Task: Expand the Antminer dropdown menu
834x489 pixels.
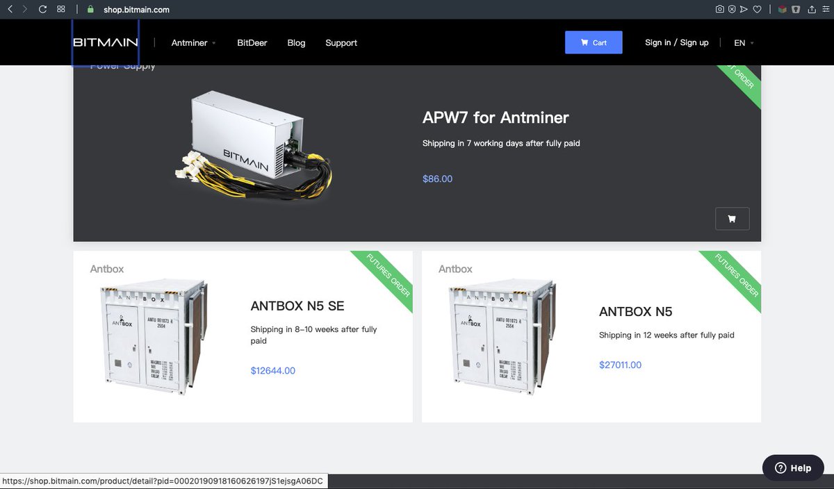Action: (x=193, y=43)
